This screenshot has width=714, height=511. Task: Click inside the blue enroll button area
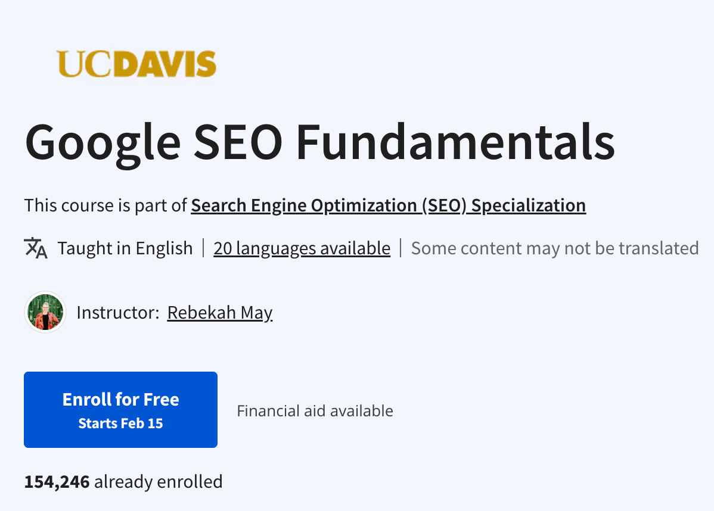coord(120,409)
